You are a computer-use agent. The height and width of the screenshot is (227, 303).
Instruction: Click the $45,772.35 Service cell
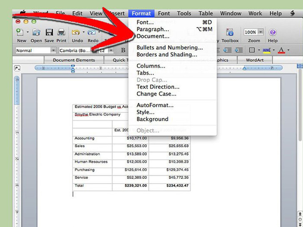click(169, 179)
